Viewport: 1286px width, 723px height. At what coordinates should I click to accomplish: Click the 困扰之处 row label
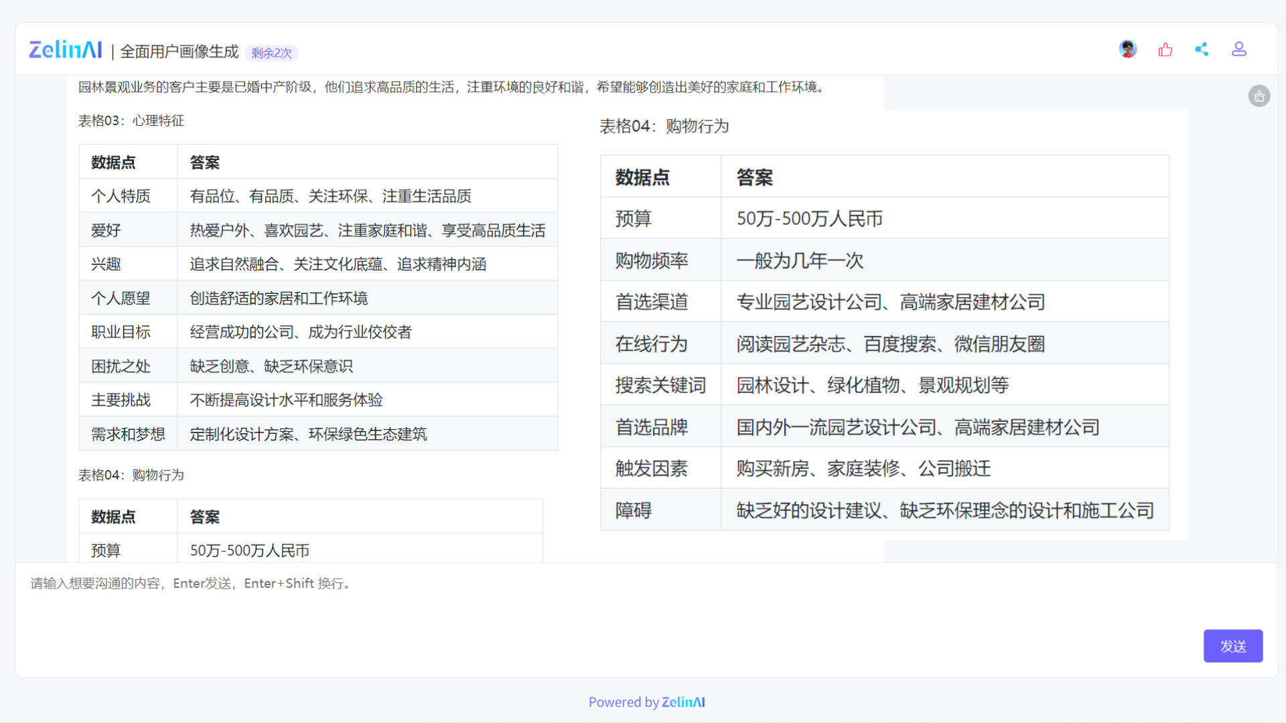pyautogui.click(x=121, y=366)
